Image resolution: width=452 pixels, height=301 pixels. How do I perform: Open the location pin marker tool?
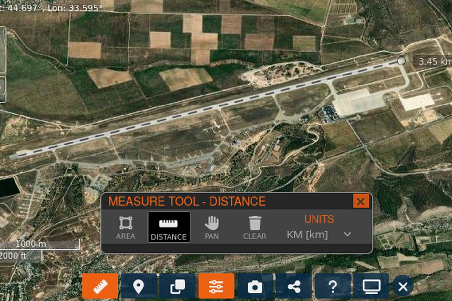(x=139, y=286)
